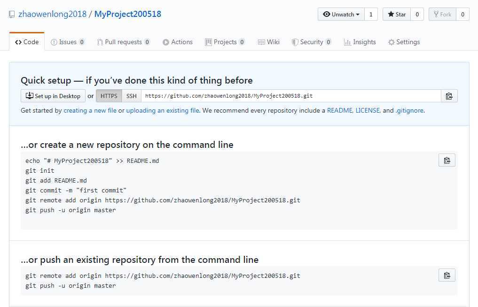This screenshot has width=478, height=307.
Task: Open the Insights tab with graph icon
Action: coord(360,42)
